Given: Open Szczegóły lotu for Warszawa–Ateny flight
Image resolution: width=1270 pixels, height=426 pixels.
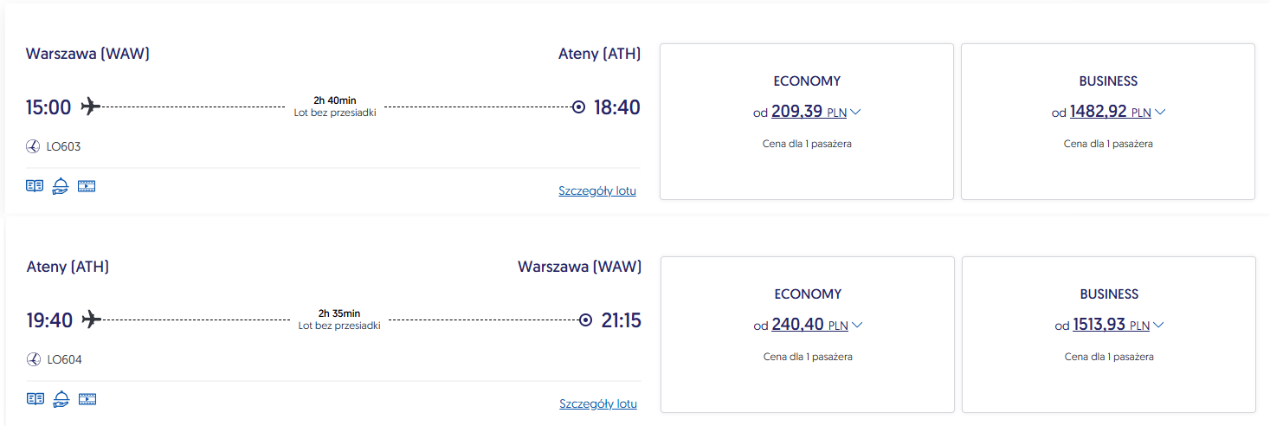Looking at the screenshot, I should 597,190.
